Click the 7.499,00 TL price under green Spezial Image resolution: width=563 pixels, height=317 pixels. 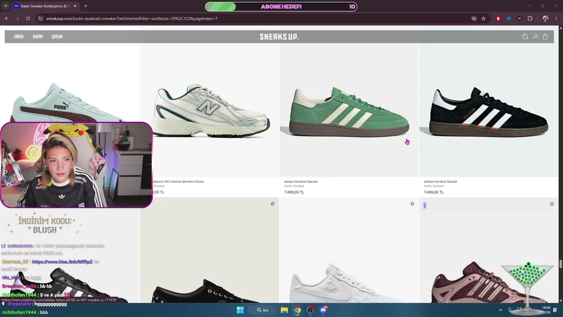click(294, 192)
